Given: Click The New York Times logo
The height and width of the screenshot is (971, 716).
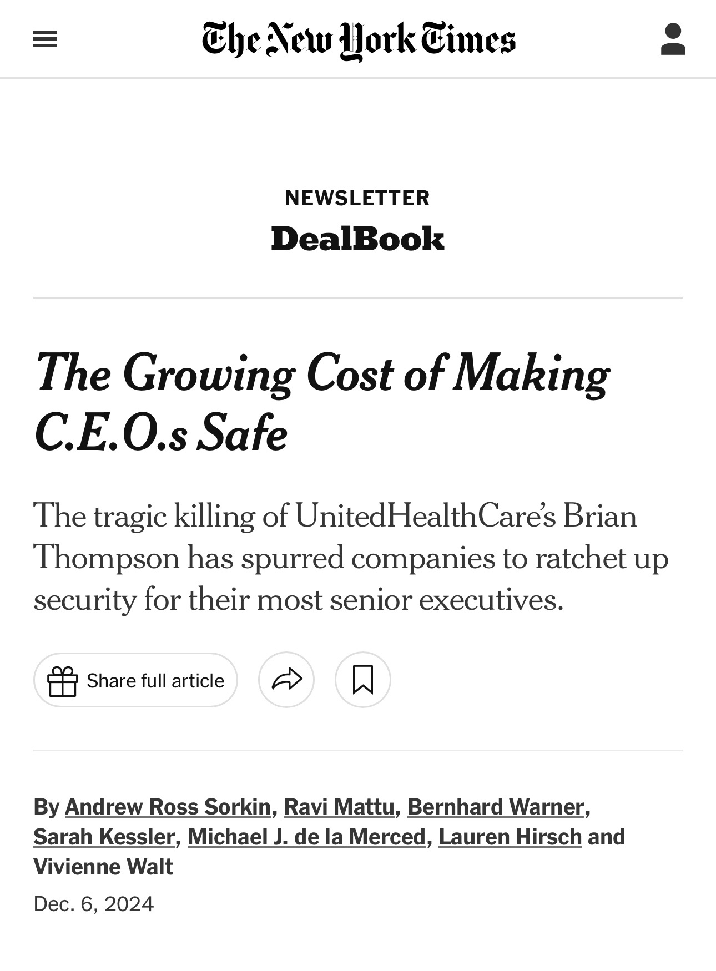Looking at the screenshot, I should (359, 40).
